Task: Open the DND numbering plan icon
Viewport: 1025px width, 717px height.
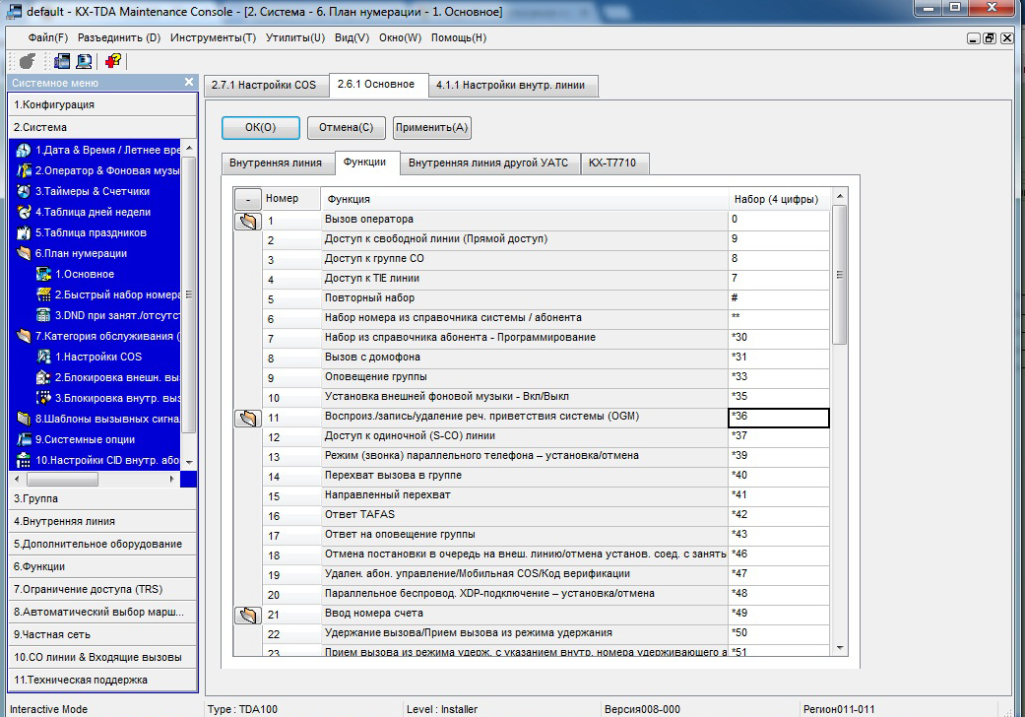Action: 43,316
